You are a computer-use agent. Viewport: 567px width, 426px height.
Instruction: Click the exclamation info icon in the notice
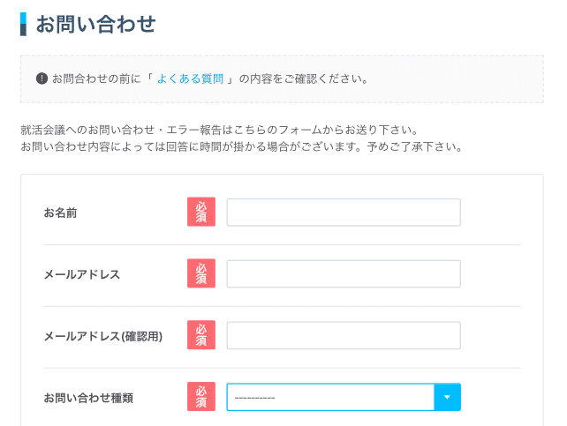coord(42,78)
